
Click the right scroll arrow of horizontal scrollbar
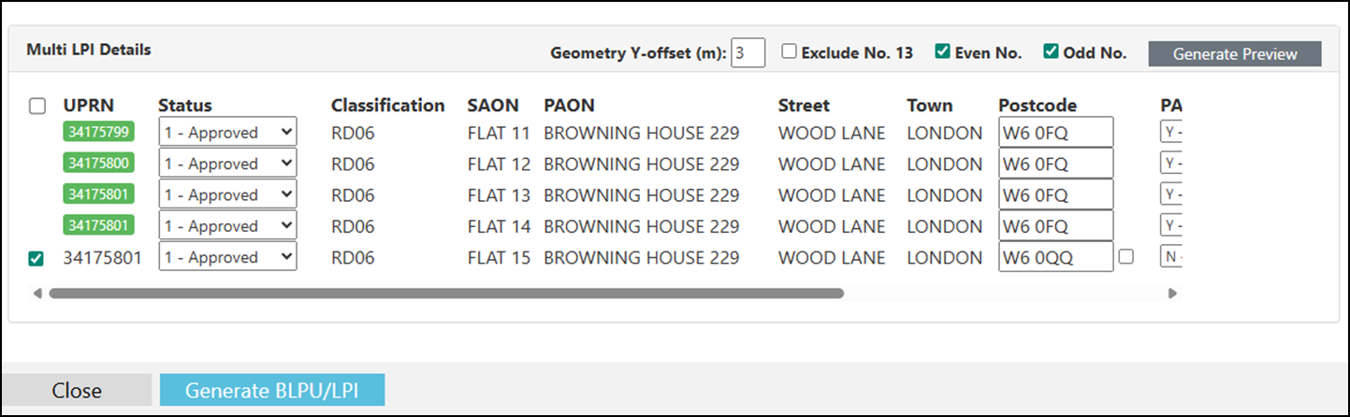pyautogui.click(x=1172, y=293)
